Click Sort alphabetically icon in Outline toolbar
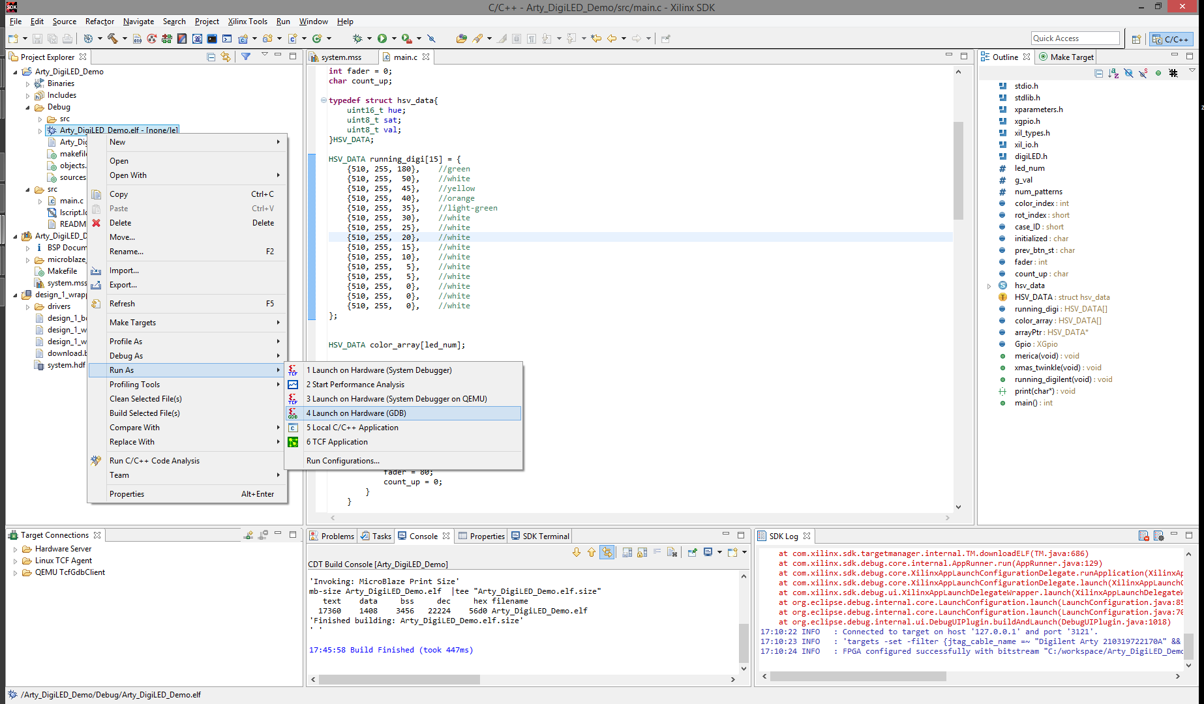 (1113, 73)
